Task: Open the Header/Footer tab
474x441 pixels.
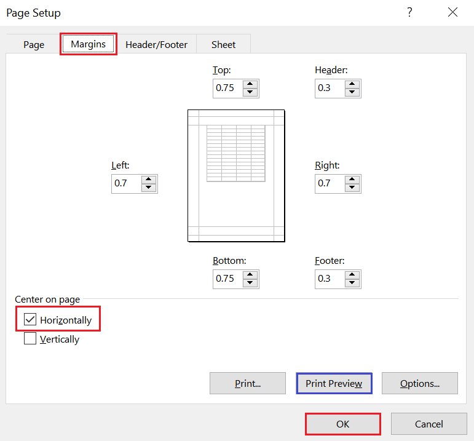Action: point(156,45)
